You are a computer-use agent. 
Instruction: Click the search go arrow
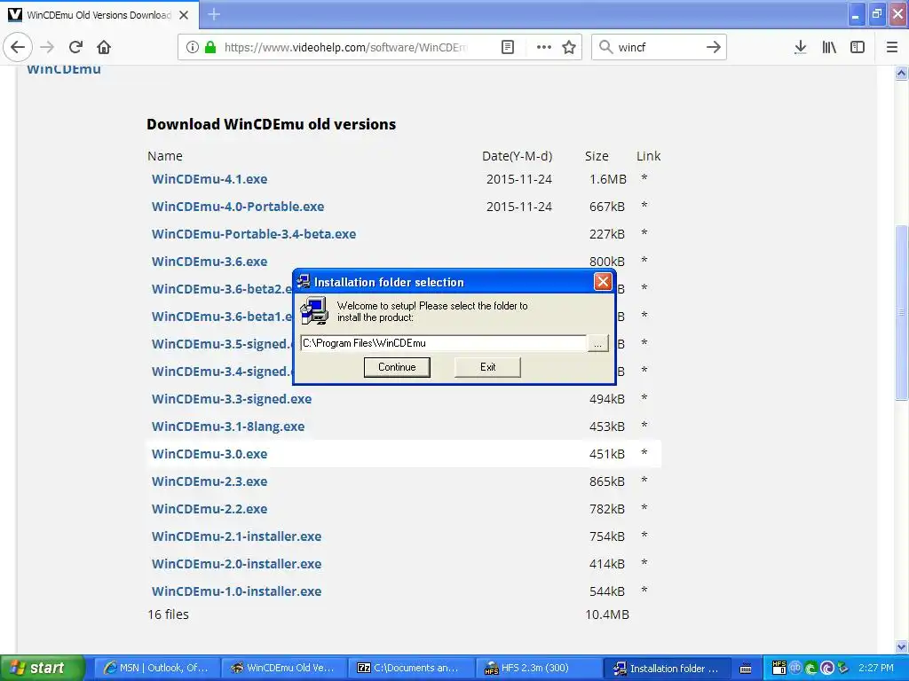(714, 47)
